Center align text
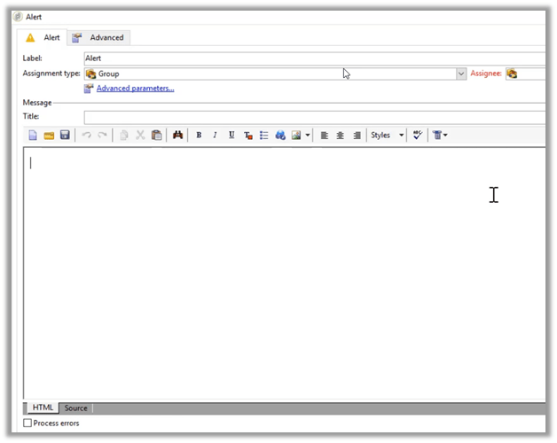Screen dimensions: 557x443 coord(341,136)
